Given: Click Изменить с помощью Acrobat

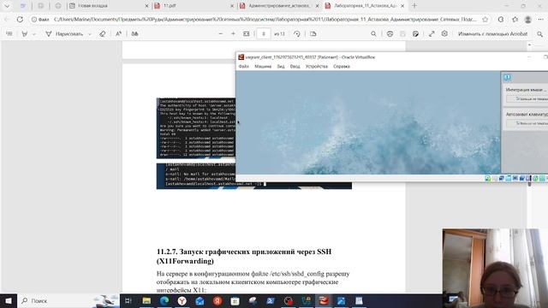Looking at the screenshot, I should (x=493, y=34).
